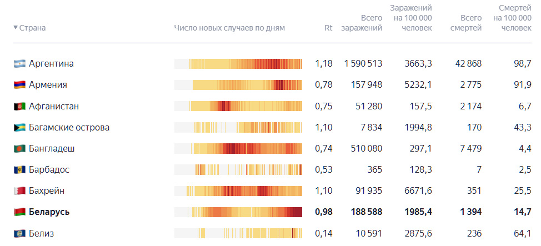Open the Беларусь country row
The image size is (541, 246).
coord(273,212)
